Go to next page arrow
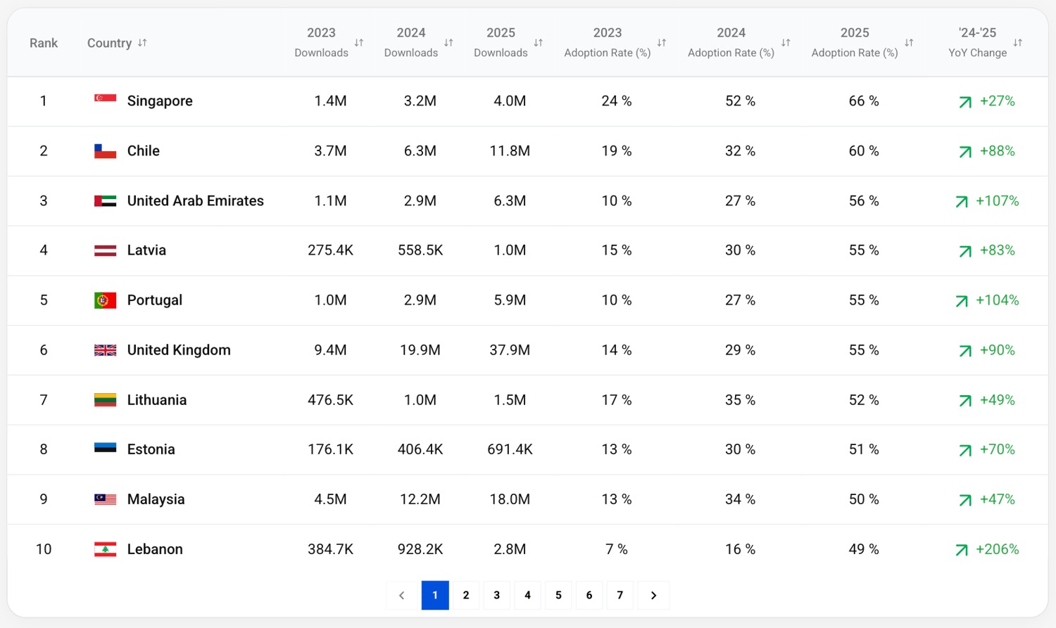This screenshot has width=1056, height=628. (x=653, y=596)
